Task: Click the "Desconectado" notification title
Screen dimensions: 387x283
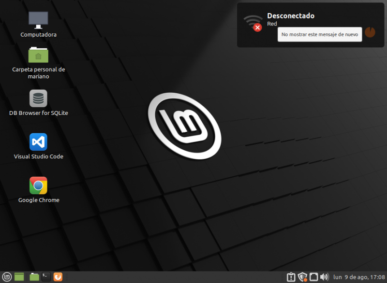Action: [x=291, y=16]
